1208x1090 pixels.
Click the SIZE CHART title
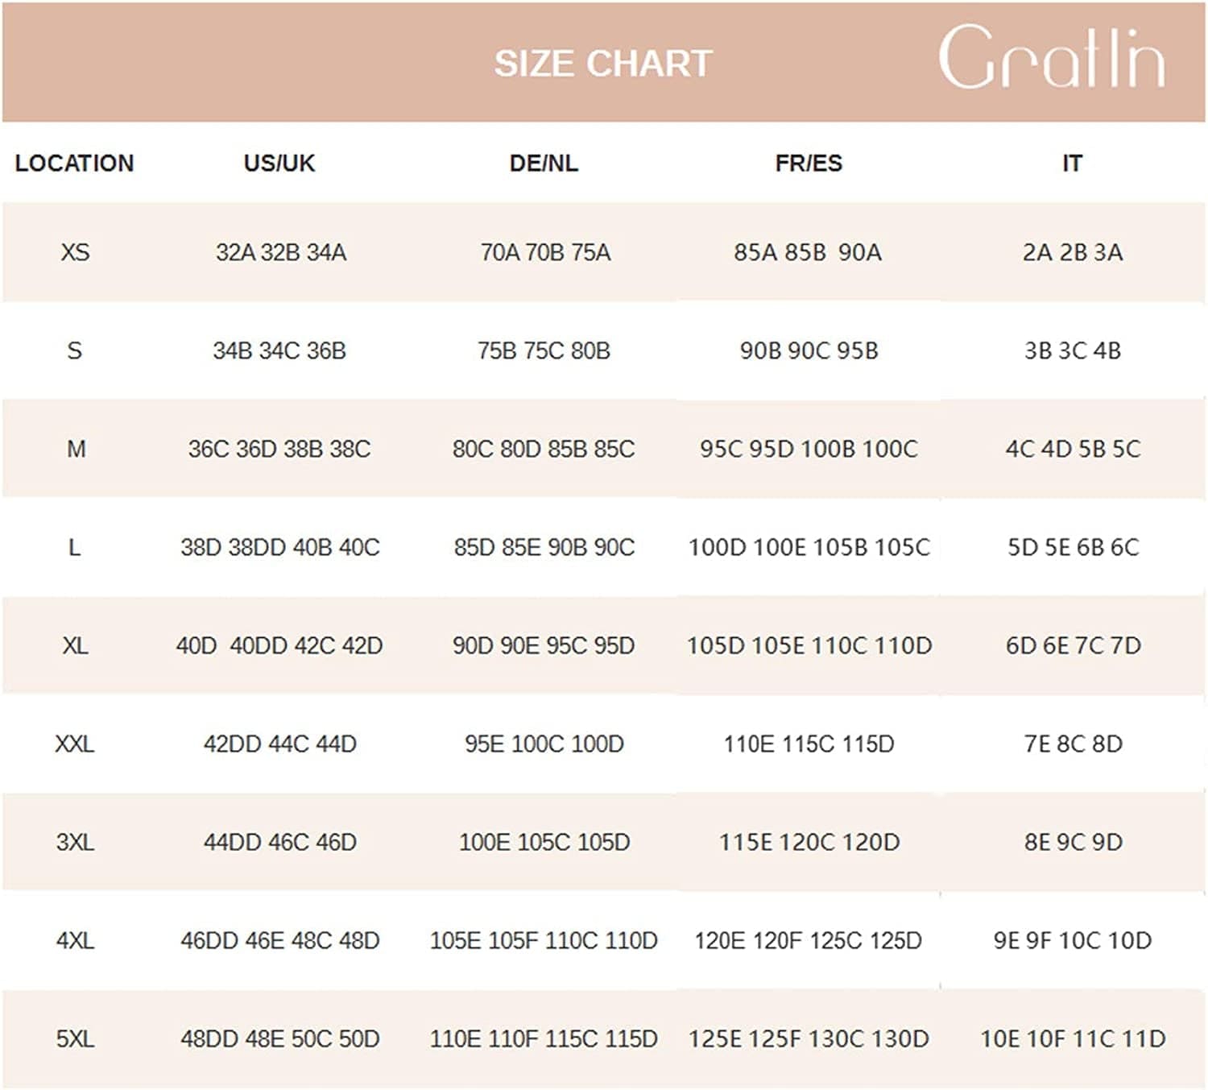pyautogui.click(x=603, y=64)
